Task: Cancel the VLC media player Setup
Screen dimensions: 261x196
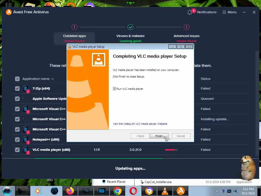Action: 181,136
